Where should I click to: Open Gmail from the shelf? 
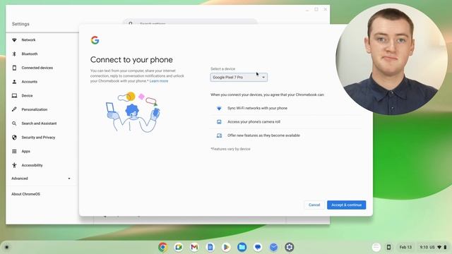point(194,247)
